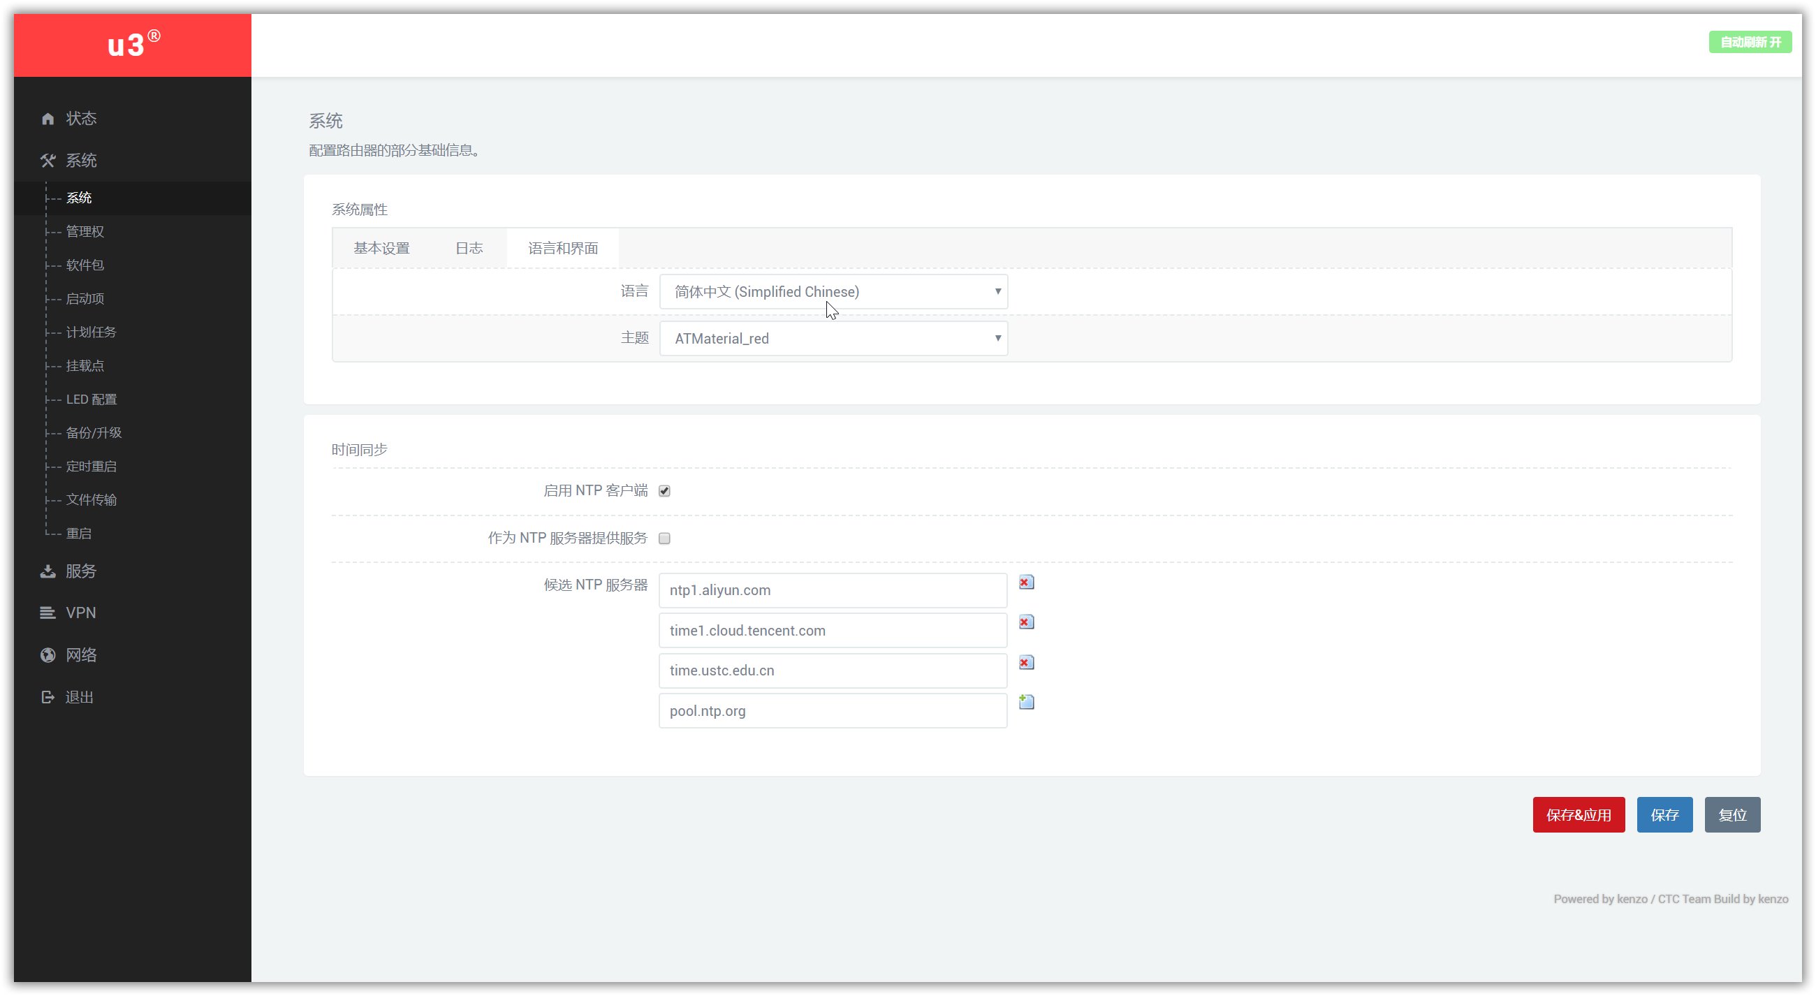Click the logout icon beside 退出
The width and height of the screenshot is (1816, 996).
pos(47,698)
